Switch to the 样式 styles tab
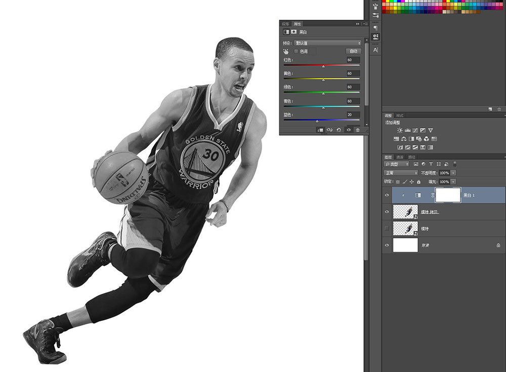506x372 pixels. coord(400,115)
